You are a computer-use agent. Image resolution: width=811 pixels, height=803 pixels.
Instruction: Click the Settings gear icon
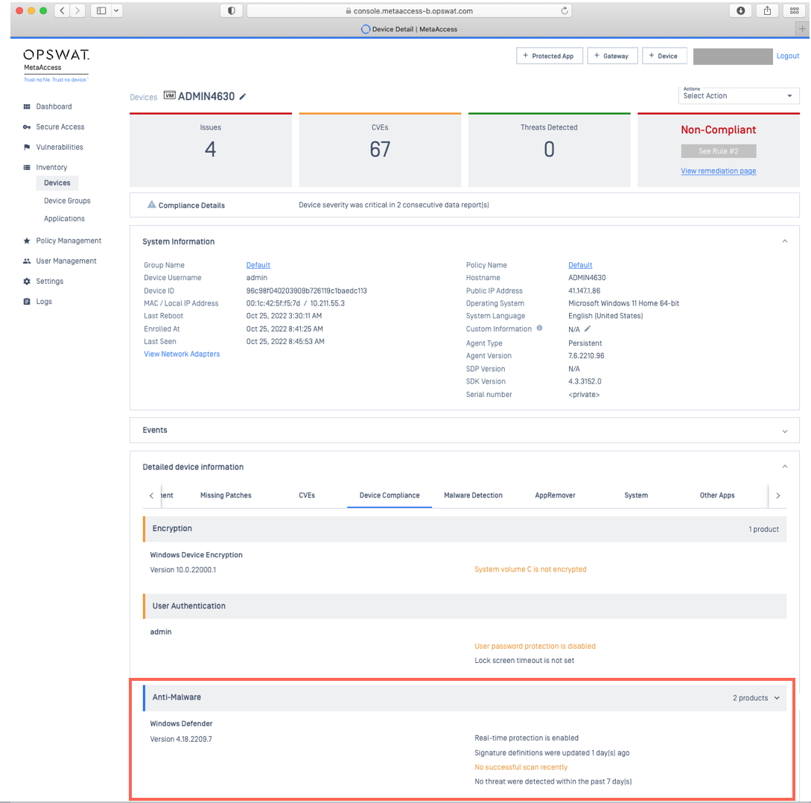pos(27,281)
